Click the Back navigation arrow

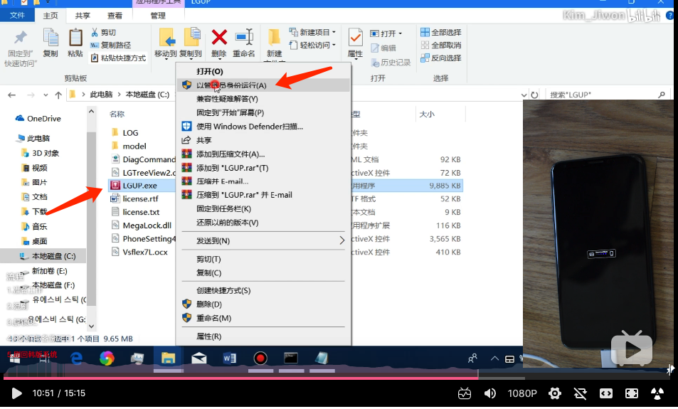[x=11, y=95]
